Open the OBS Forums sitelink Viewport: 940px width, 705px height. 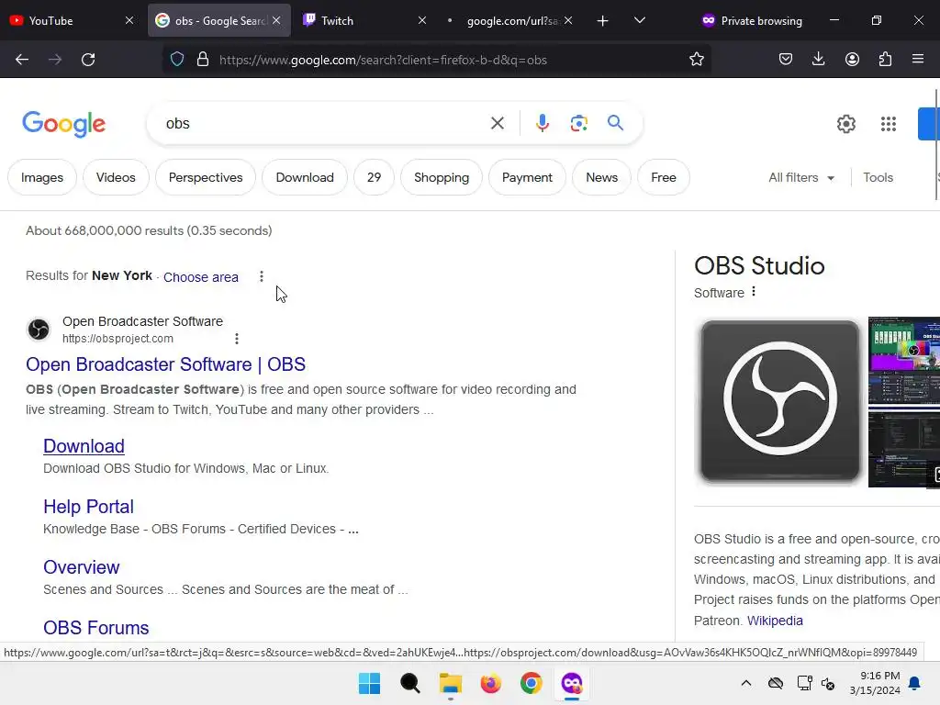click(x=95, y=628)
